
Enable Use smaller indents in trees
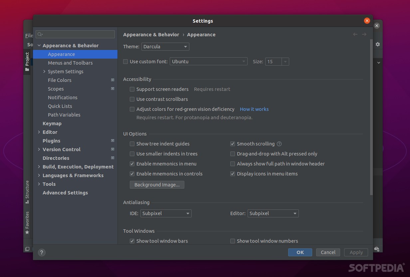[132, 154]
